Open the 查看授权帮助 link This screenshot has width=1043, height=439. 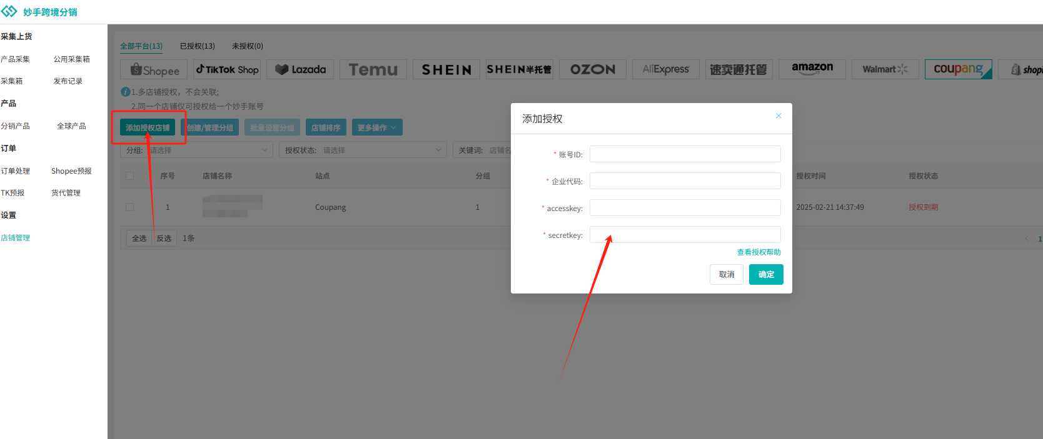point(759,252)
